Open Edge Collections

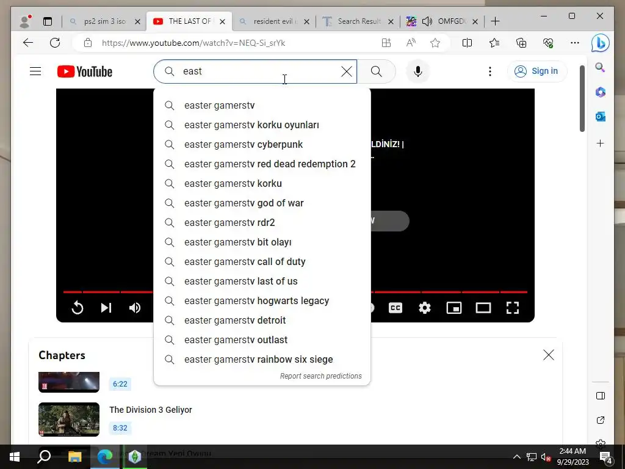521,43
